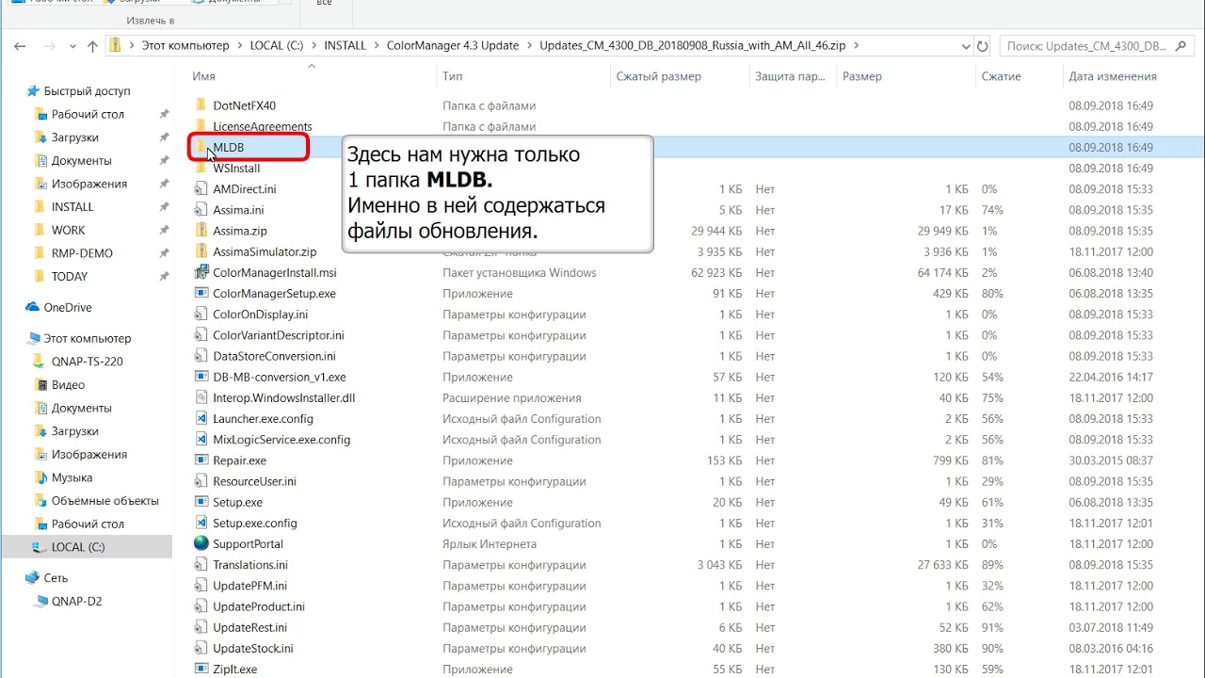
Task: Sort by the Дата изменения column header
Action: click(1112, 76)
